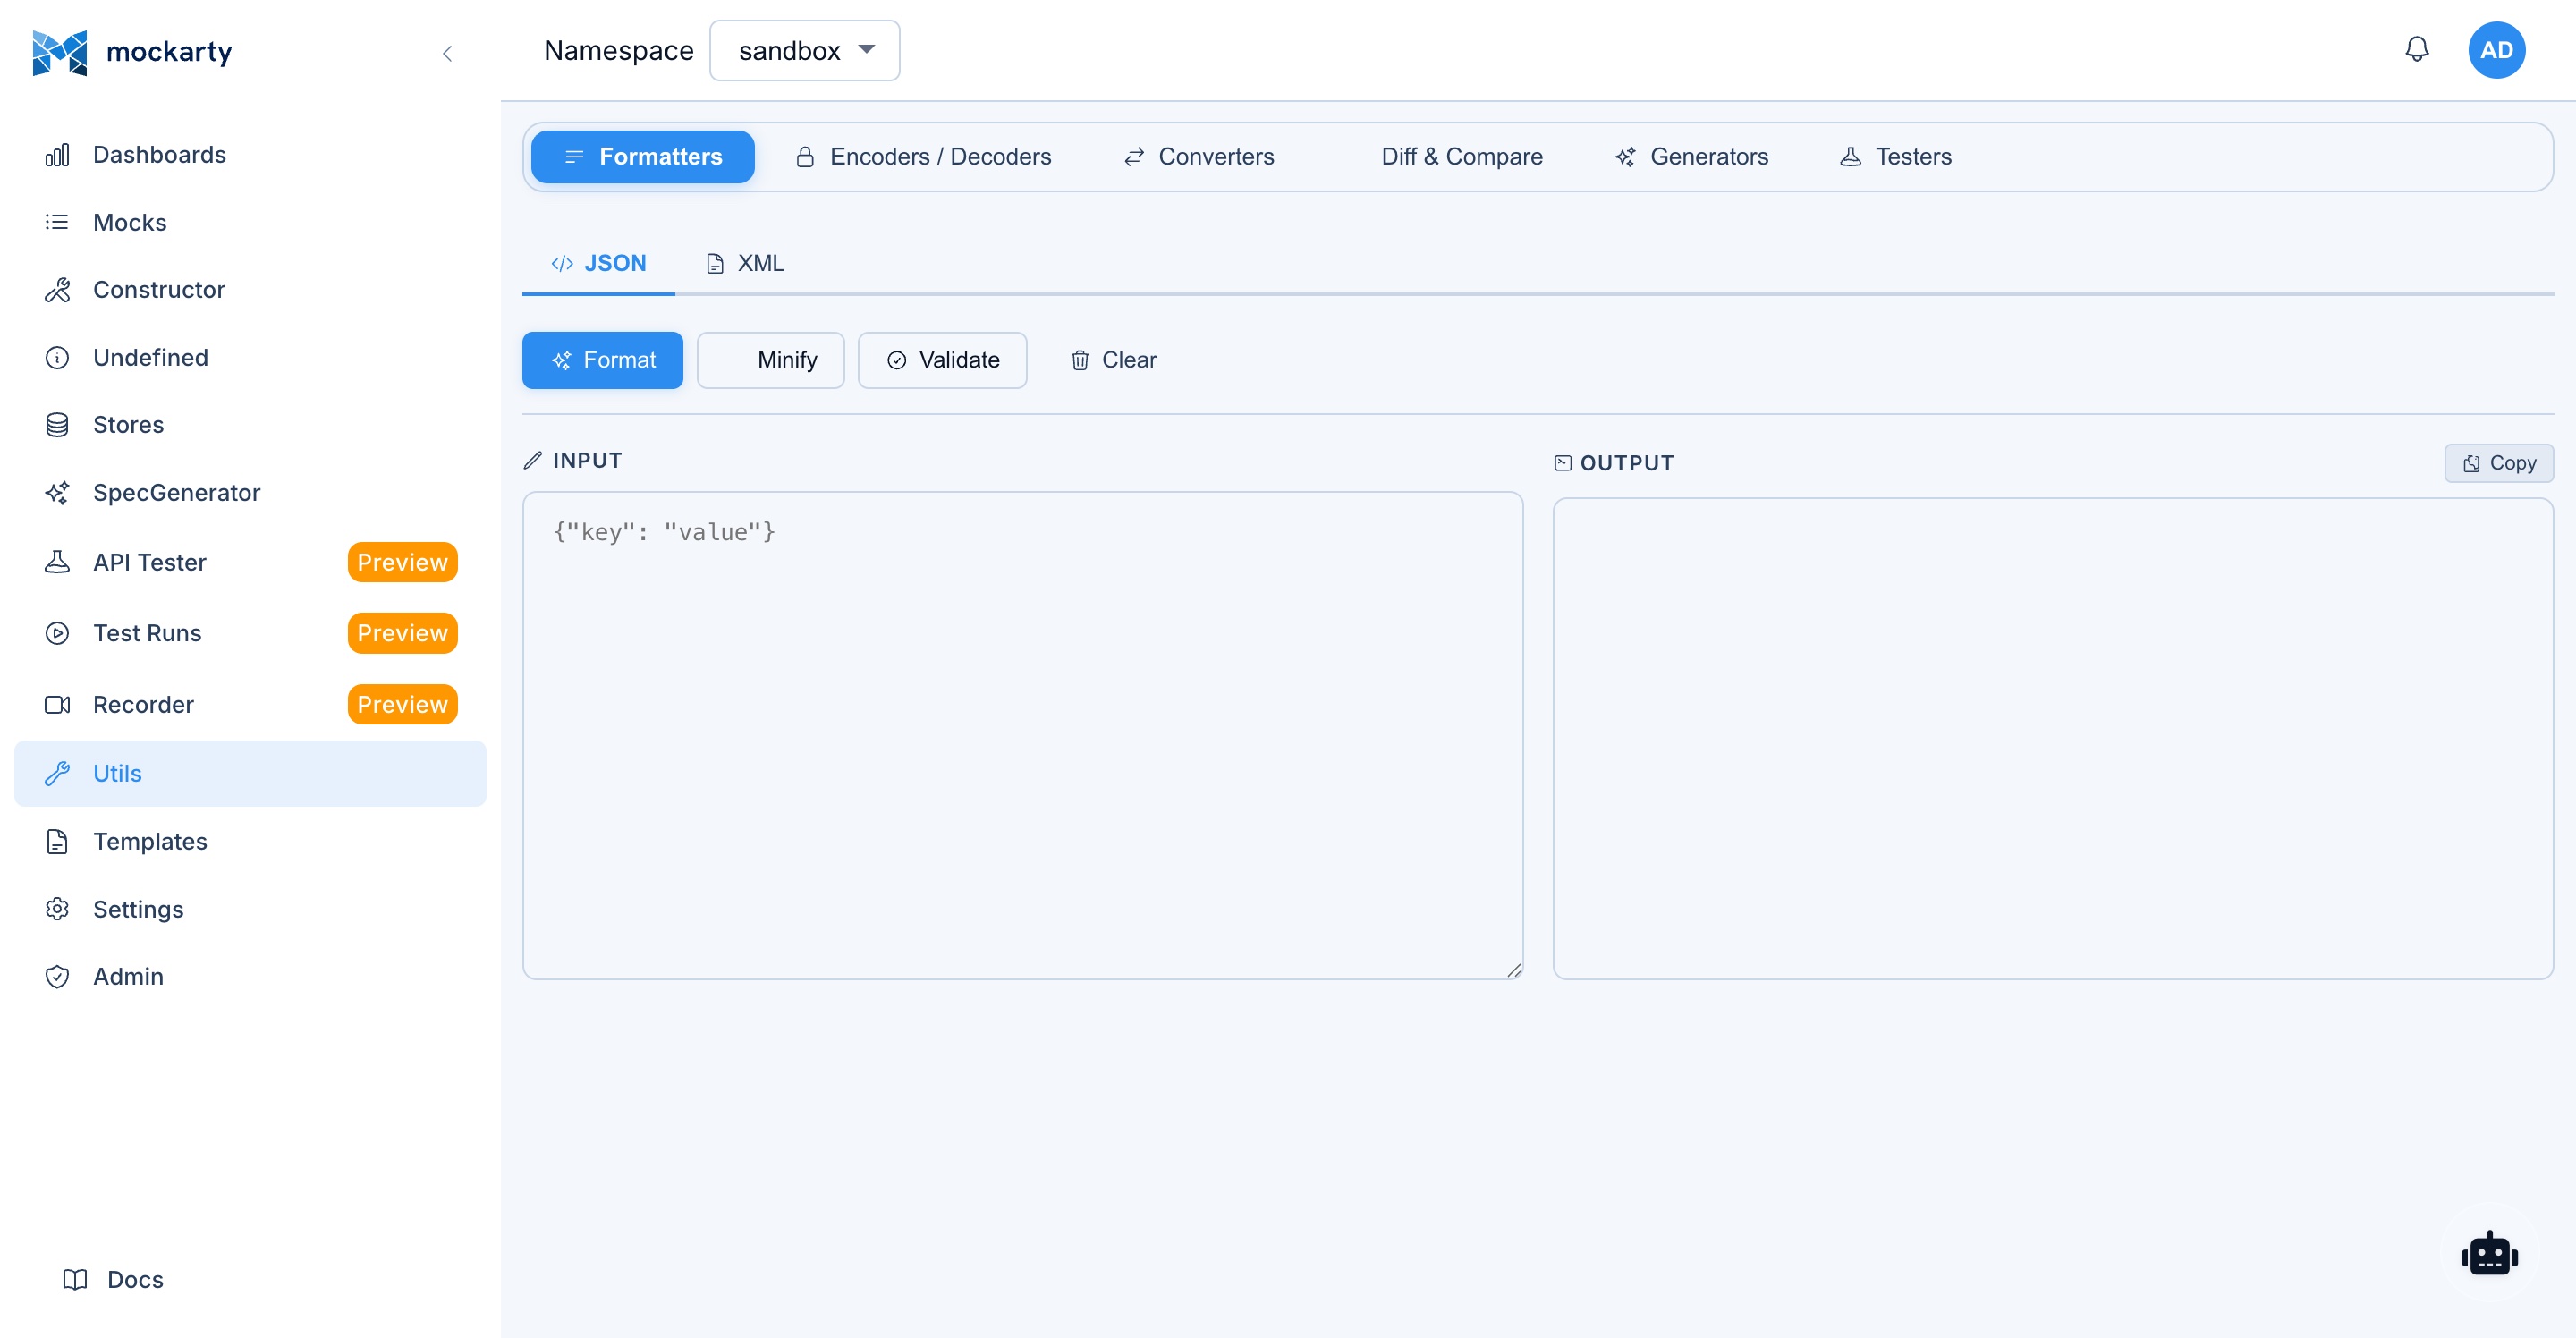Switch to Encoders / Decoders tab
Viewport: 2576px width, 1338px height.
[x=923, y=157]
